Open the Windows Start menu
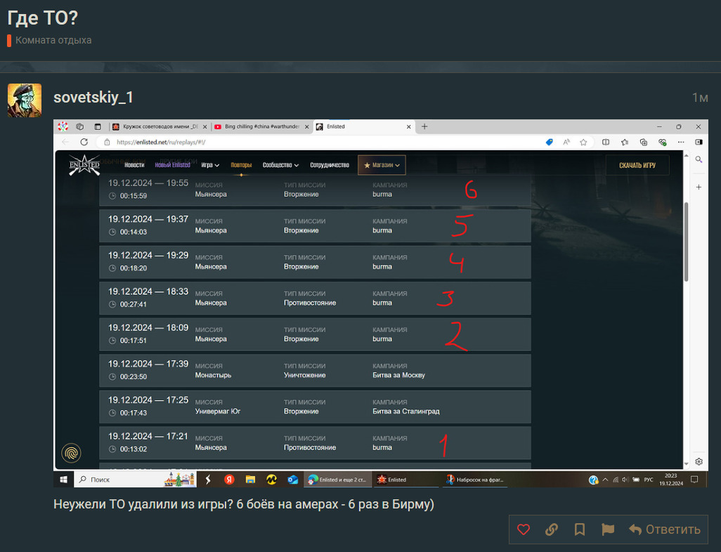The image size is (721, 552). (63, 480)
